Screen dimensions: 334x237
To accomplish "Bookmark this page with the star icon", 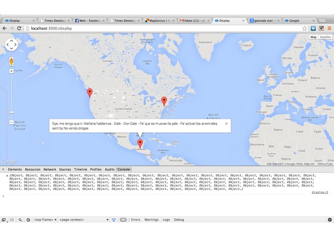I will coord(305,28).
